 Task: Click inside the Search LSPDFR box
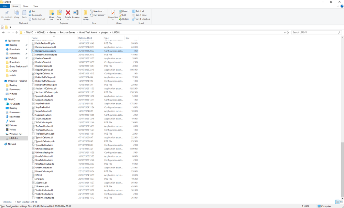tap(316, 32)
